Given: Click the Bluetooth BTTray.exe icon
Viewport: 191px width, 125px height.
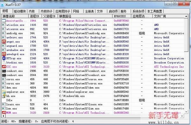Looking at the screenshot, I should (4, 58).
